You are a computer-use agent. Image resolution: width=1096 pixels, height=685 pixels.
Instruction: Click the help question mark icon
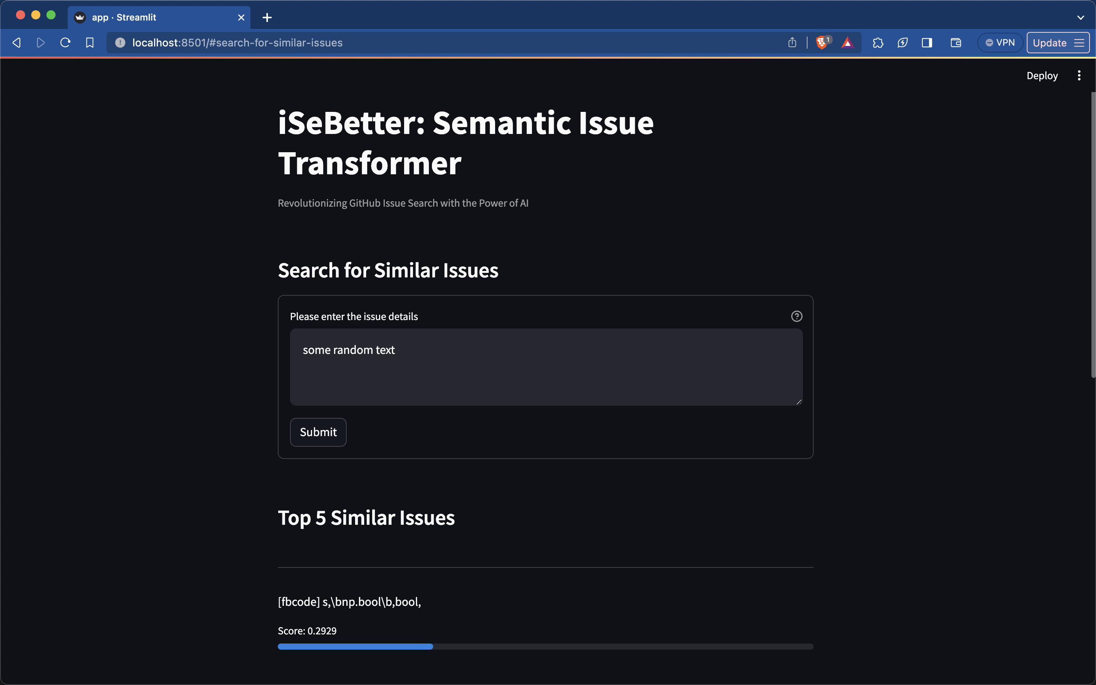pyautogui.click(x=796, y=316)
